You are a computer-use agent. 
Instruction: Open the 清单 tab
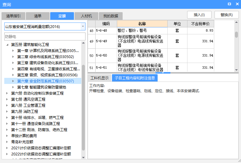(x=38, y=16)
